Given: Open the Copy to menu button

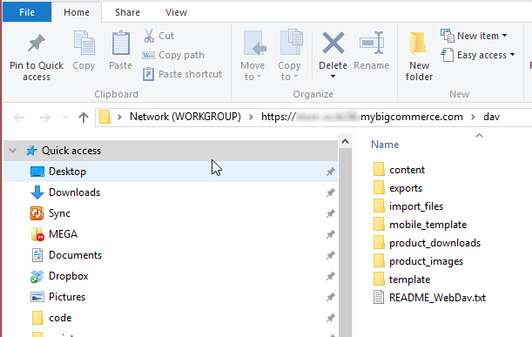Looking at the screenshot, I should [290, 56].
